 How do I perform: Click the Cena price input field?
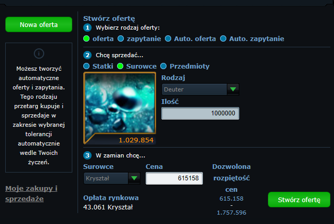tap(174, 178)
